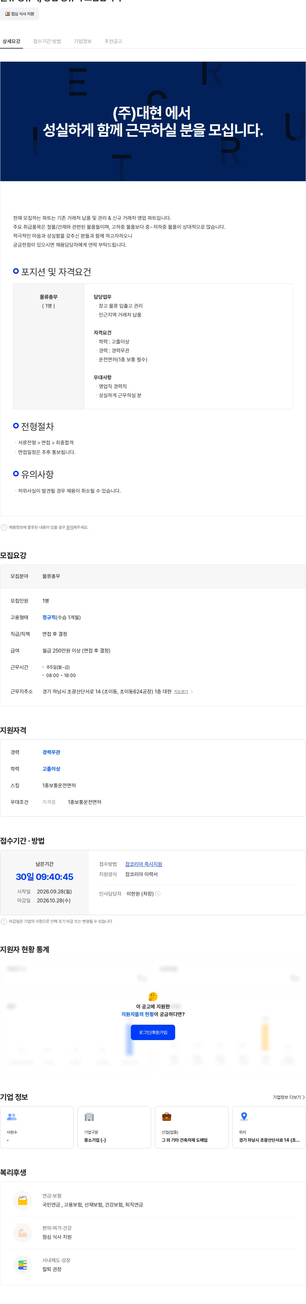Expand the 이한원 (차장) contact plus icon
Screen dimensions: 306x1304
pos(158,893)
